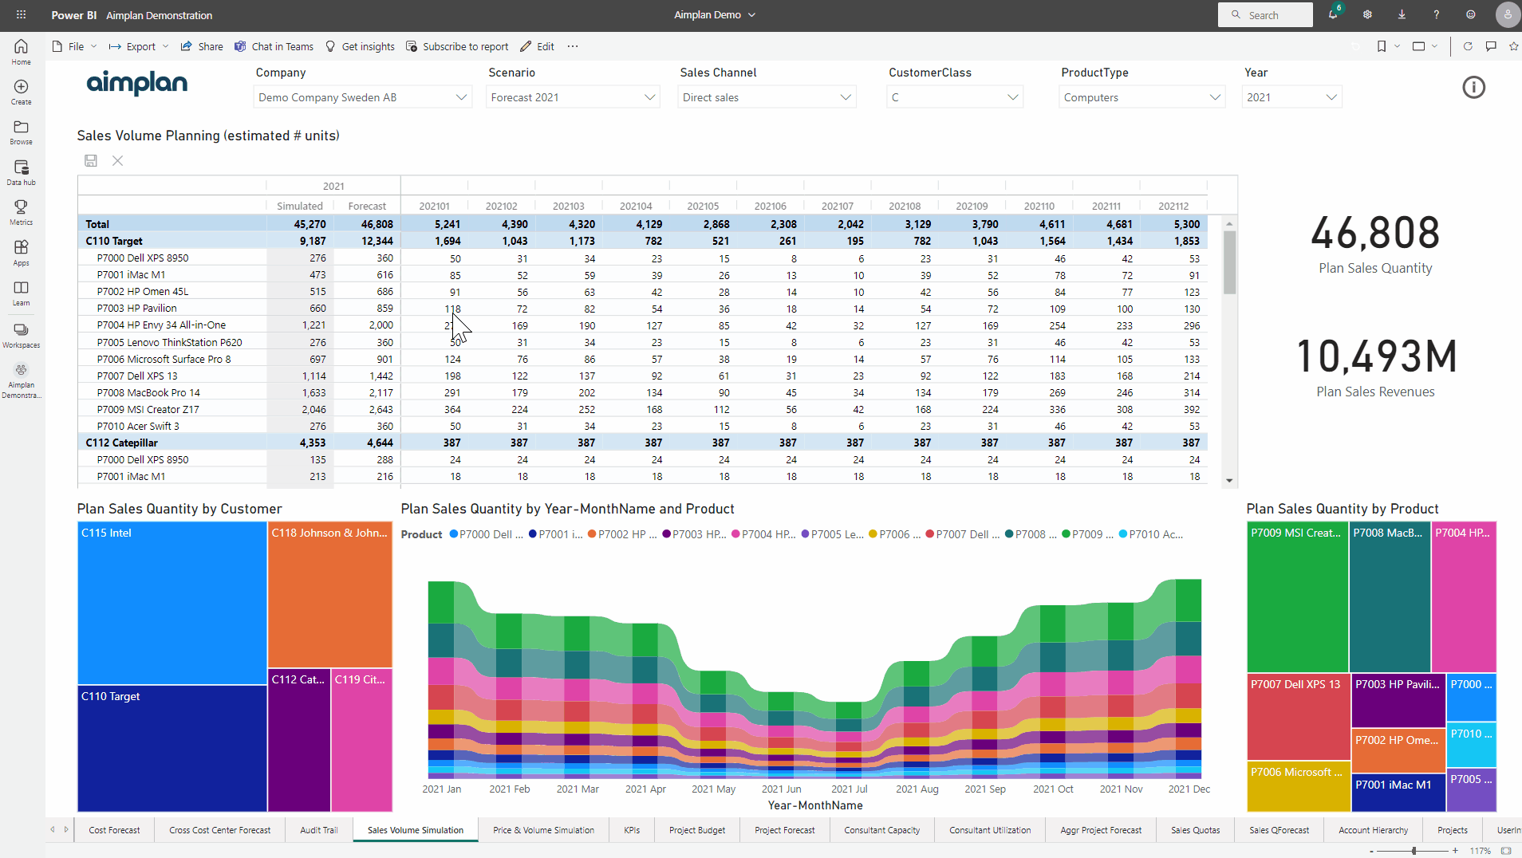Image resolution: width=1522 pixels, height=858 pixels.
Task: Open Workspaces from the sidebar
Action: [x=21, y=333]
